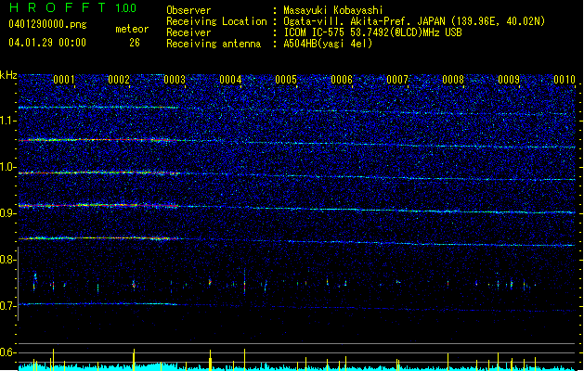Screen dimensions: 584x371
Task: Click the meteor count label
Action: click(132, 29)
